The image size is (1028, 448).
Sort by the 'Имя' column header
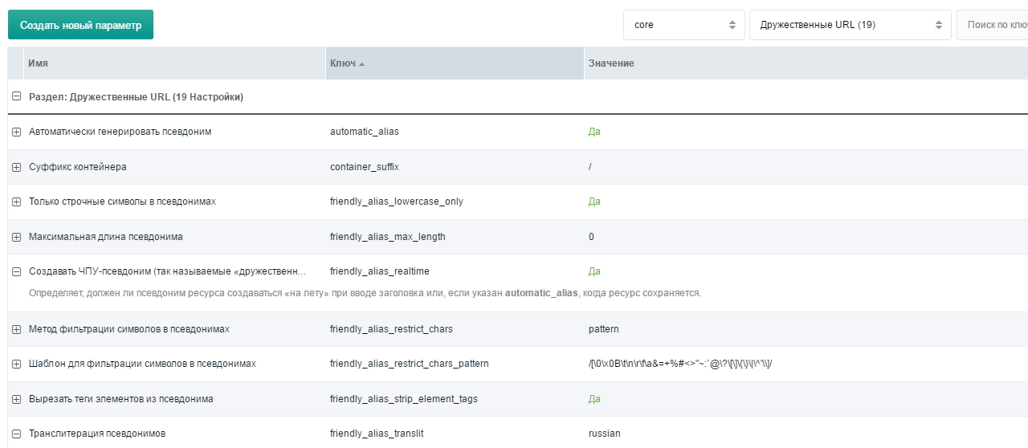pyautogui.click(x=174, y=63)
